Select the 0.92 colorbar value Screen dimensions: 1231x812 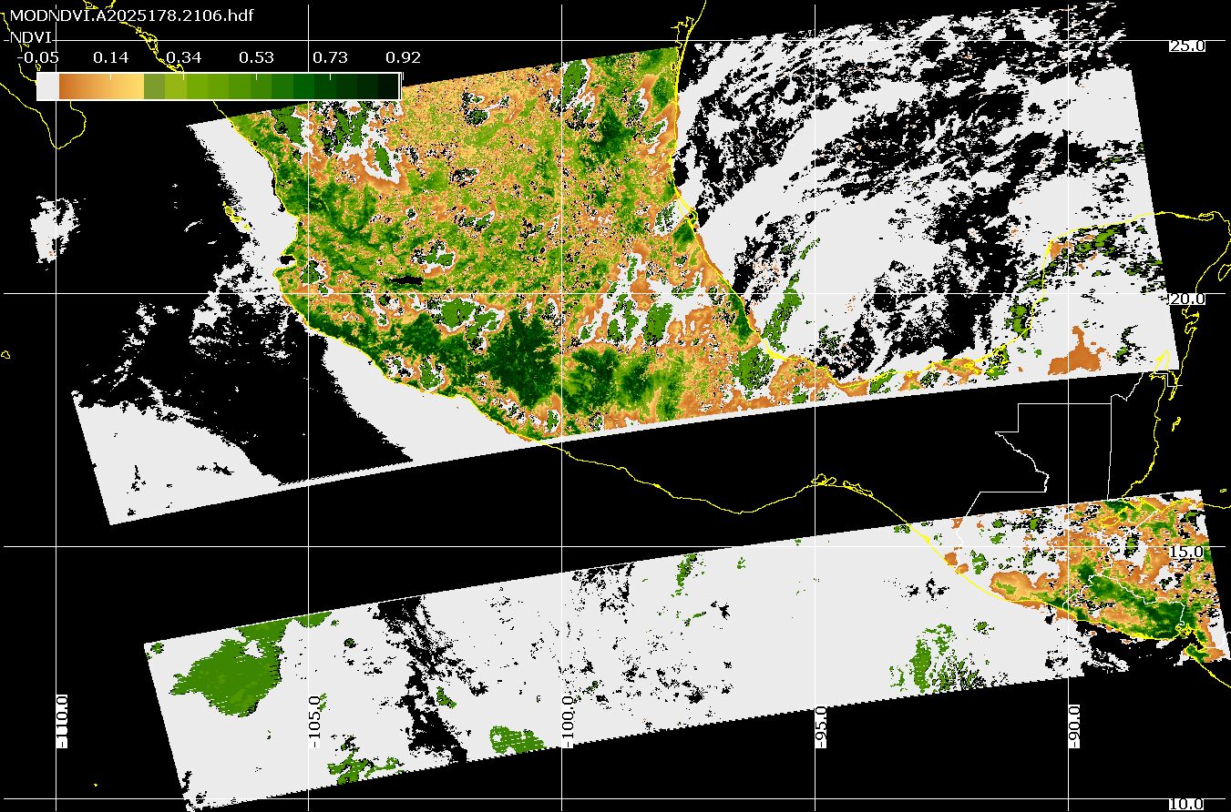403,57
